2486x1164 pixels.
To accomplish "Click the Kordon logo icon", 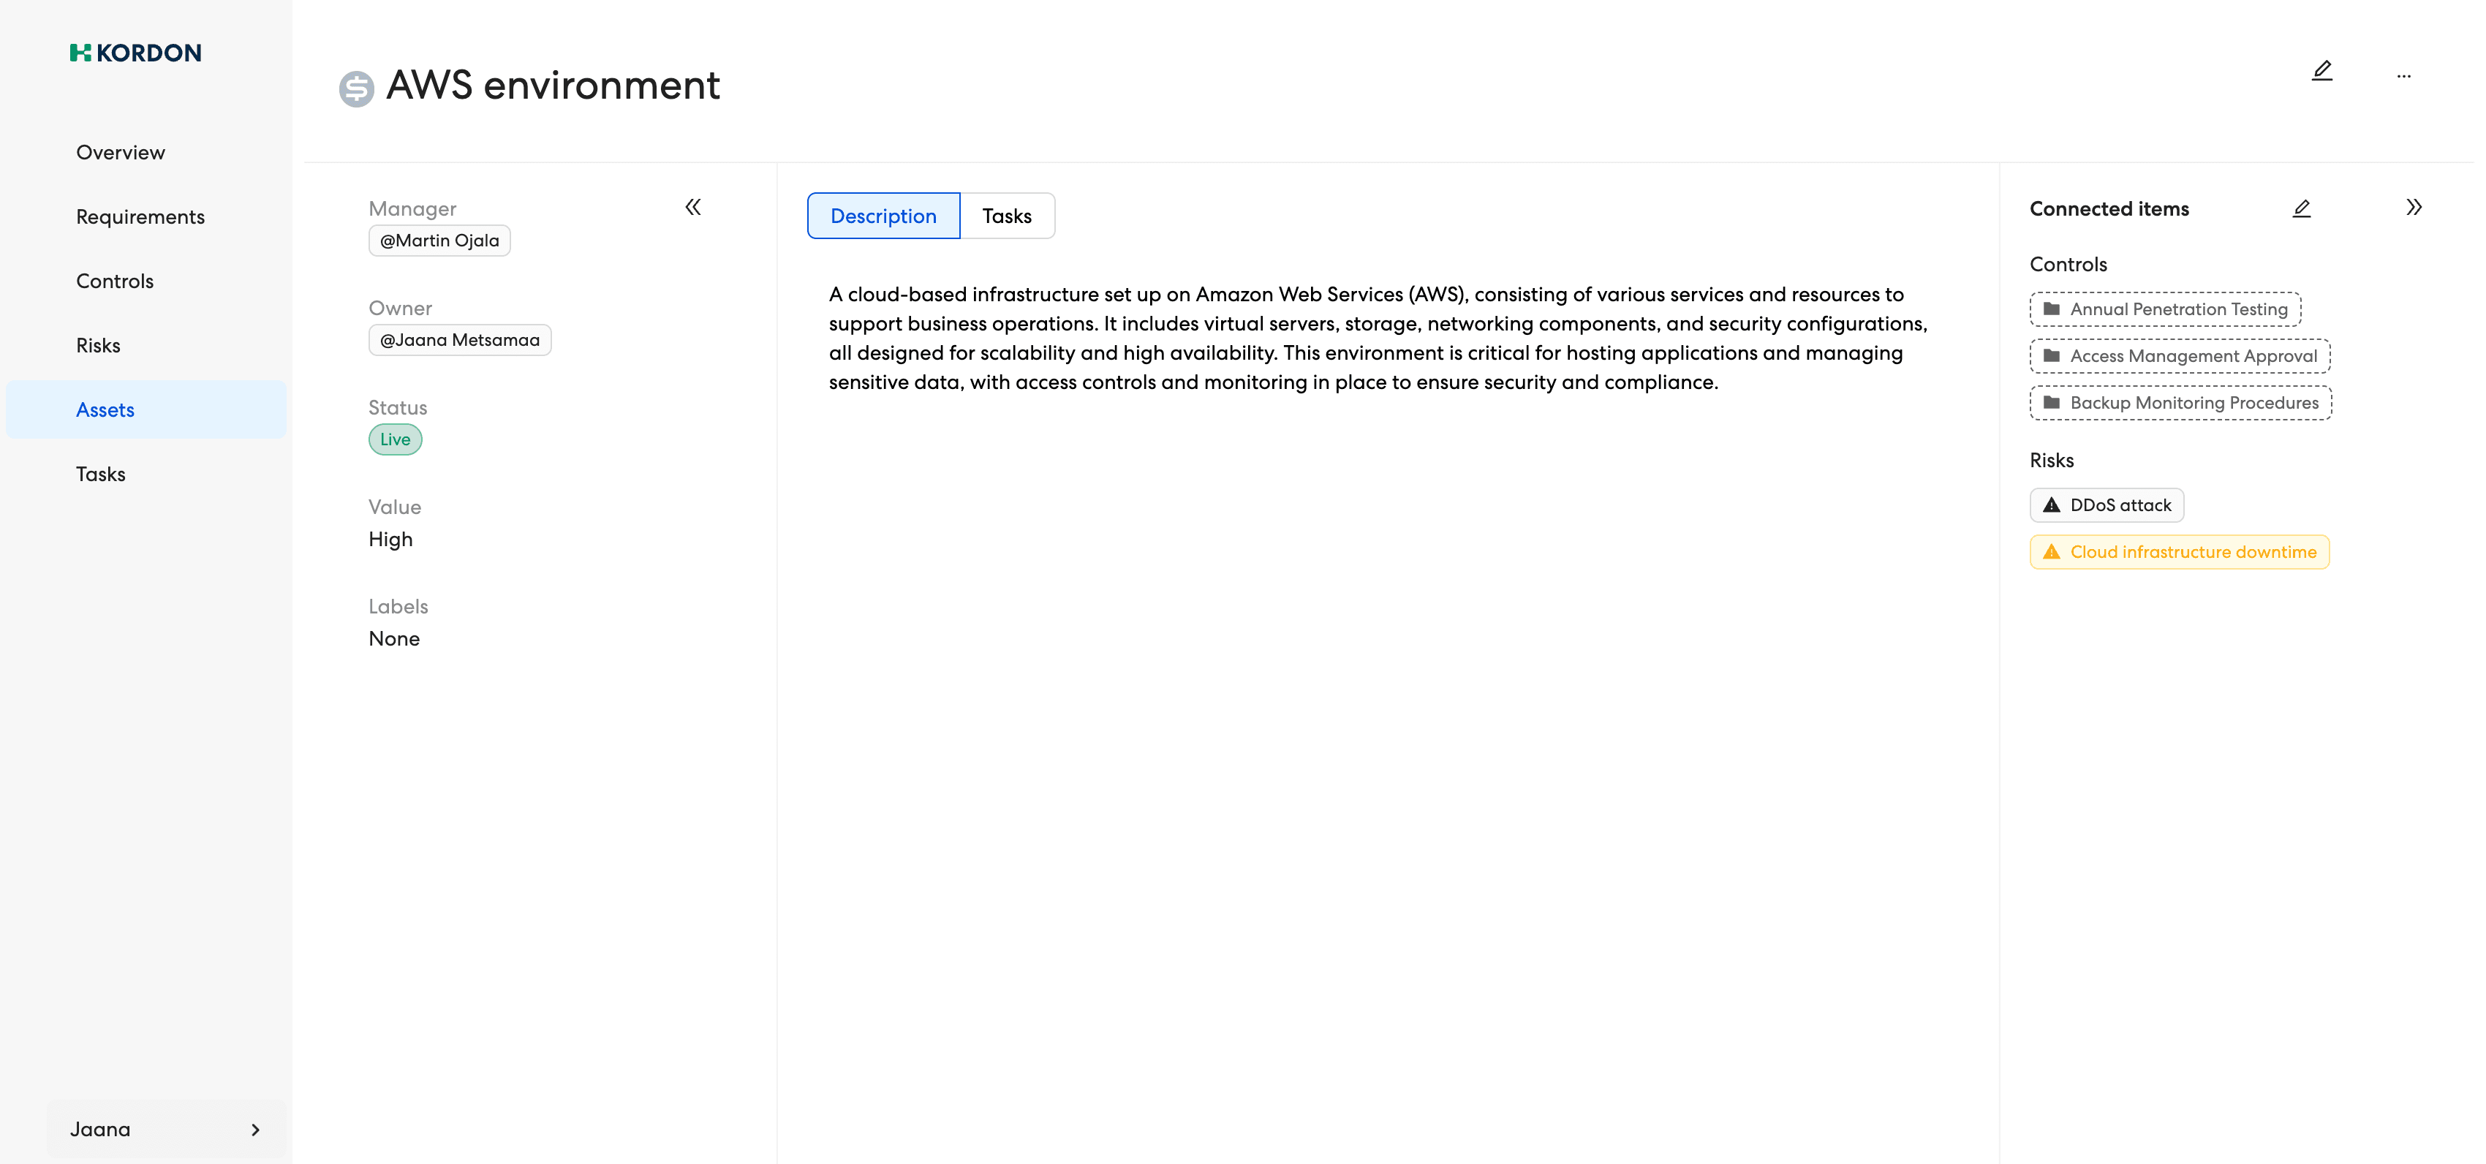I will pyautogui.click(x=80, y=53).
